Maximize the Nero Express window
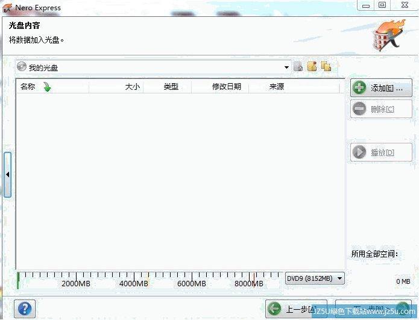 (382, 5)
